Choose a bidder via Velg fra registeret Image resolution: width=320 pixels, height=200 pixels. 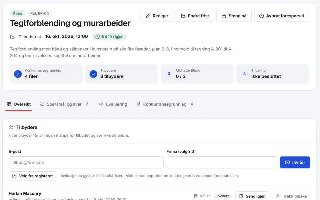point(32,176)
